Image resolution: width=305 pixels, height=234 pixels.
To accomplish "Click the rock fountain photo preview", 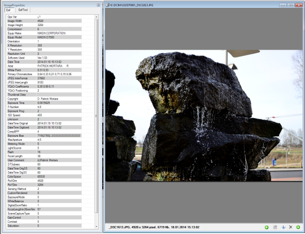I will (204, 115).
